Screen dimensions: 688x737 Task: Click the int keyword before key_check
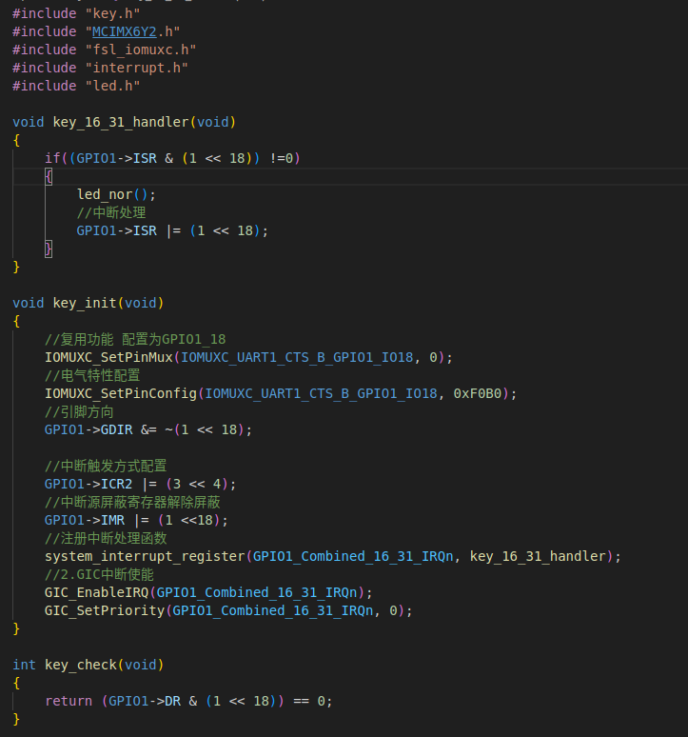25,665
